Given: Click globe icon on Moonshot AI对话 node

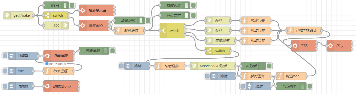Looking at the screenshot, I should (x=194, y=66).
